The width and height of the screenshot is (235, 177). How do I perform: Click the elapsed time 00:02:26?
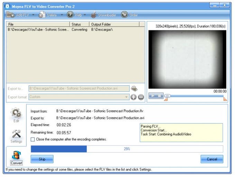pos(64,125)
